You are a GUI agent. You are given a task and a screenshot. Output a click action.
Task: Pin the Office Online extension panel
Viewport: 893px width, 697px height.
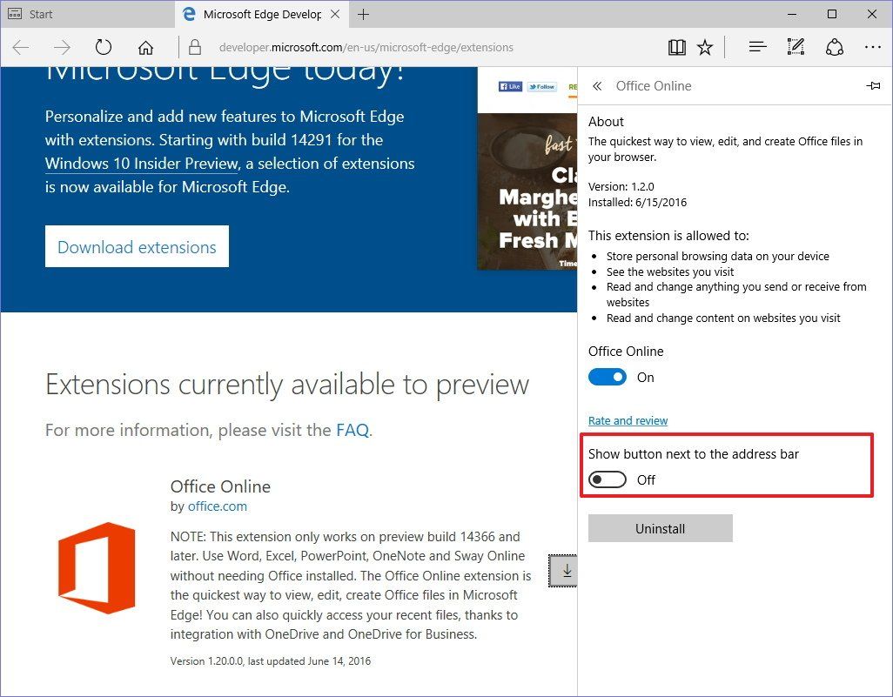(874, 85)
